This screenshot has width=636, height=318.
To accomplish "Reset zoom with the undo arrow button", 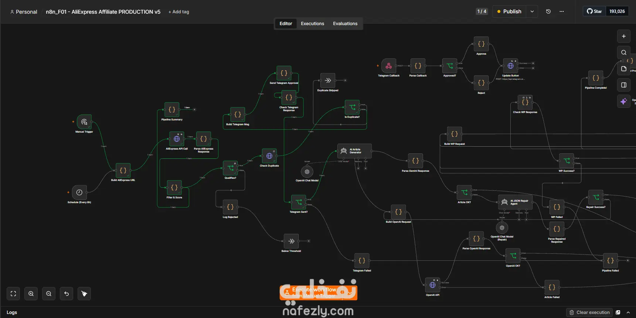I will (x=67, y=294).
